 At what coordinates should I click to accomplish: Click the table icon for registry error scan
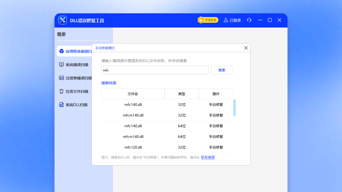point(61,78)
